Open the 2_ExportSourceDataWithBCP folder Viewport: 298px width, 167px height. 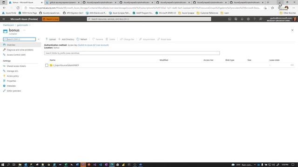pyautogui.click(x=66, y=65)
